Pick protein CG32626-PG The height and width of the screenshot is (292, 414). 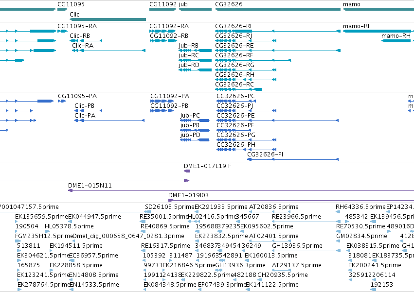coord(236,135)
